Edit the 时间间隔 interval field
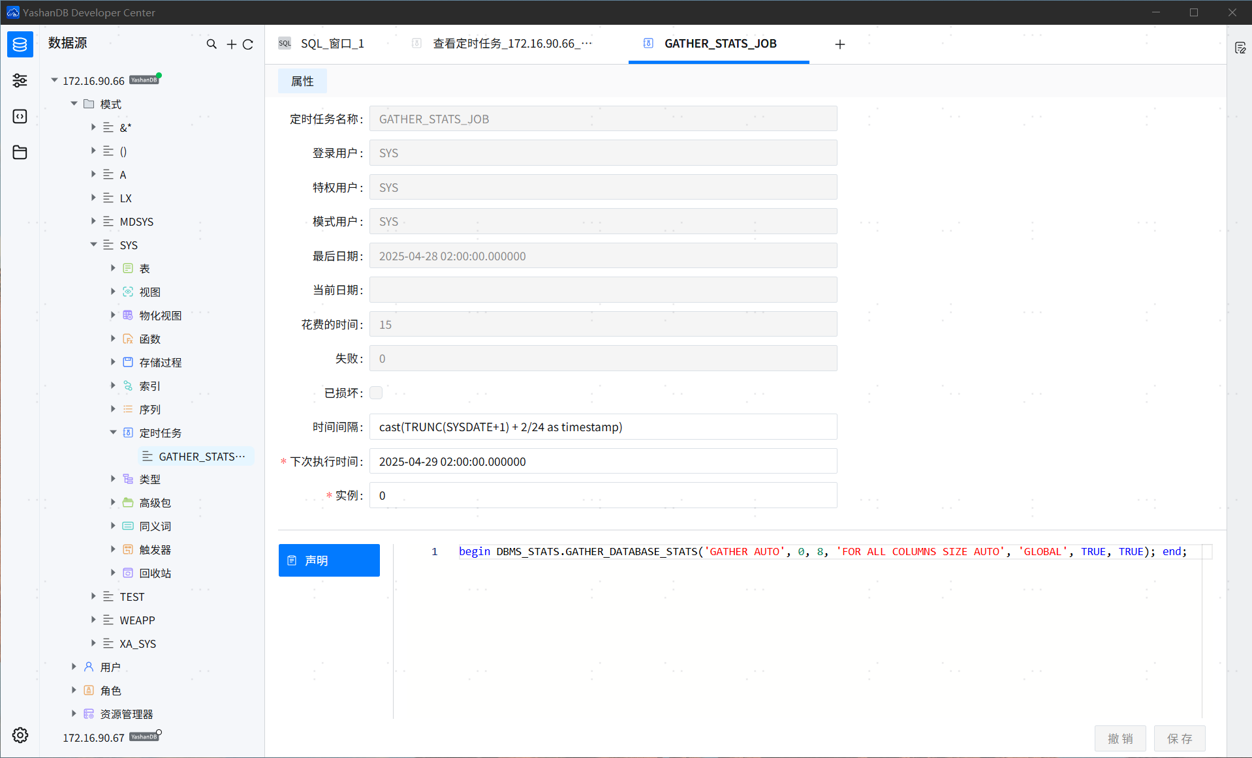The height and width of the screenshot is (758, 1252). tap(603, 427)
